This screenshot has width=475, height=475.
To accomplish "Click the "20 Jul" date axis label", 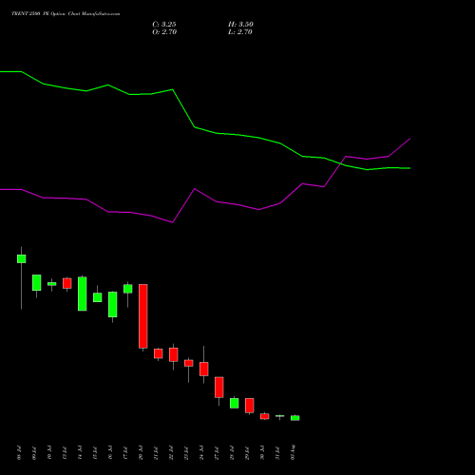I will click(141, 452).
